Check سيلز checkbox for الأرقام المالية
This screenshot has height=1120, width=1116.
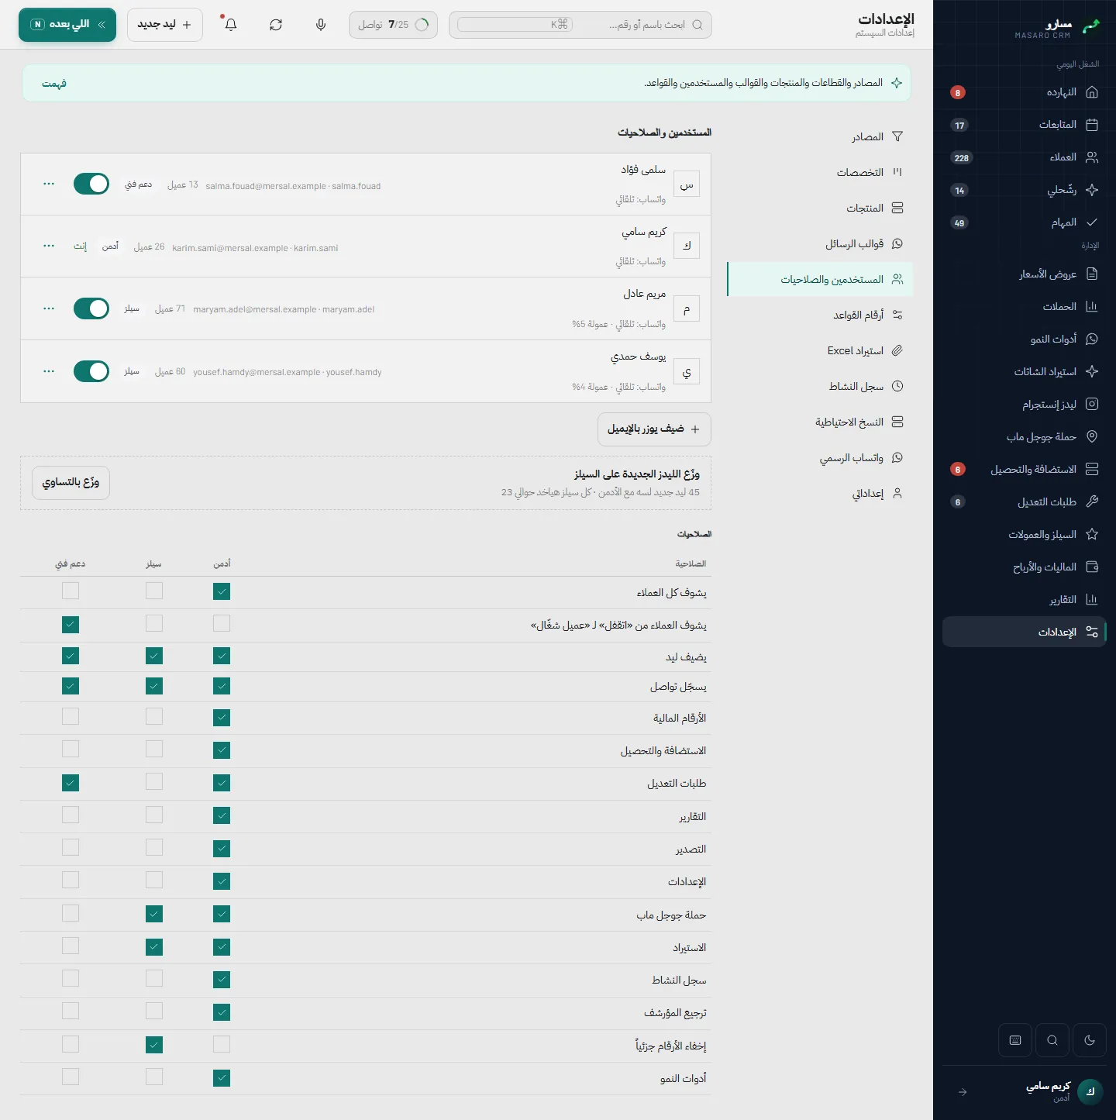coord(154,716)
